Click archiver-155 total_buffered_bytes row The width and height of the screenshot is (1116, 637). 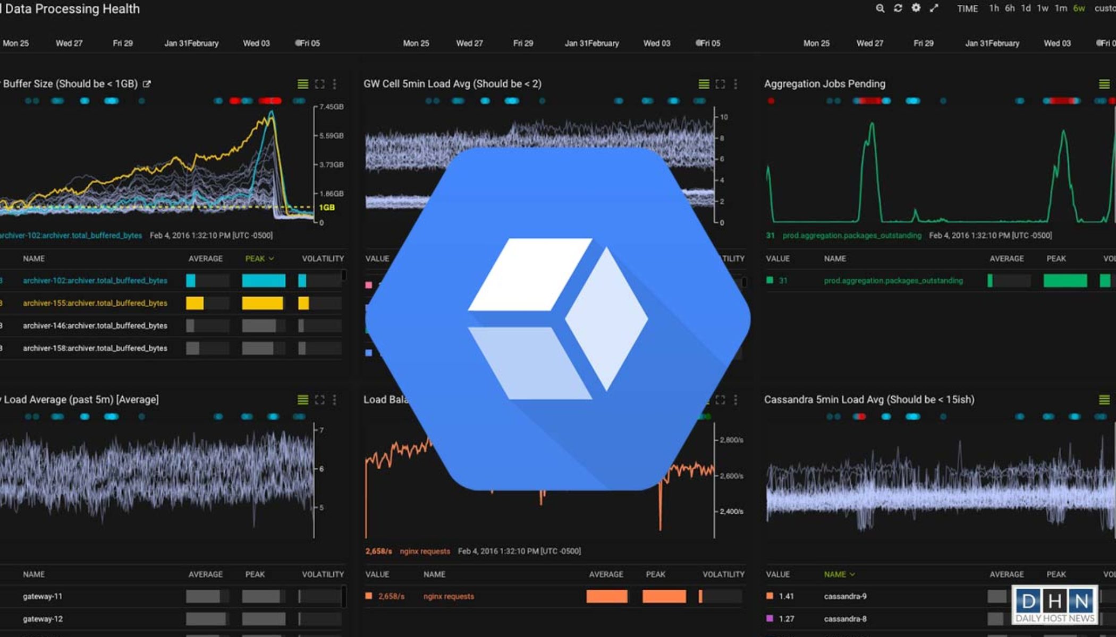96,303
